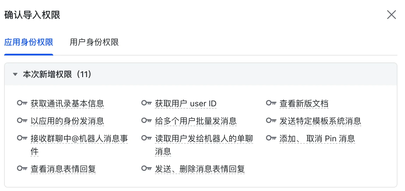Image resolution: width=405 pixels, height=191 pixels.
Task: Close the 确认导入权限 dialog
Action: 392,15
